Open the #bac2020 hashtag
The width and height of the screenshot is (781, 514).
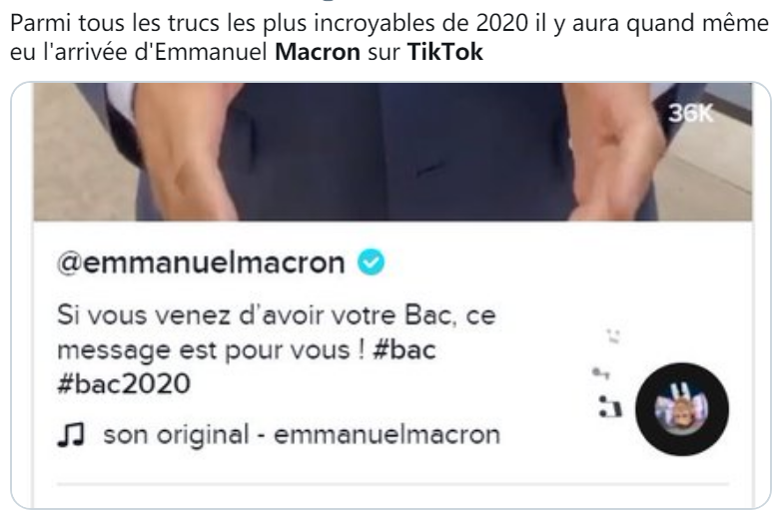pos(124,383)
